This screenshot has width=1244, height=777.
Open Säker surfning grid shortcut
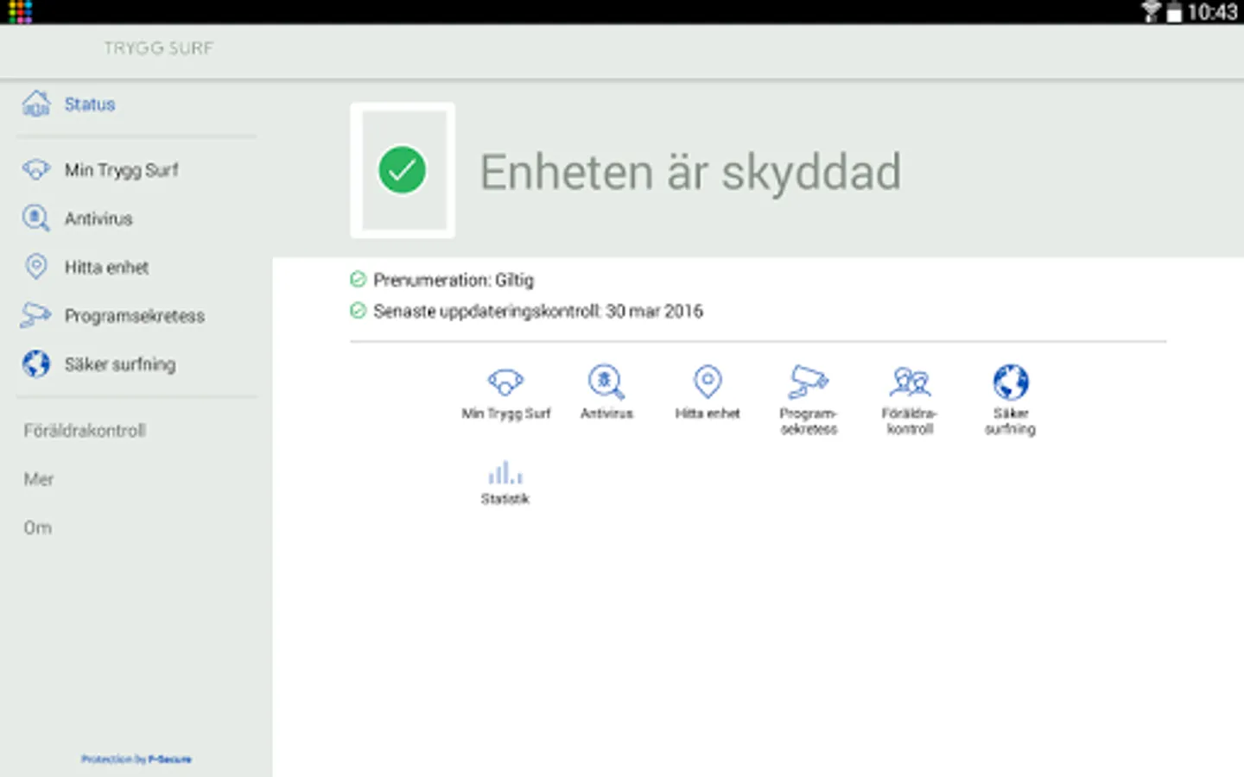tap(1011, 400)
